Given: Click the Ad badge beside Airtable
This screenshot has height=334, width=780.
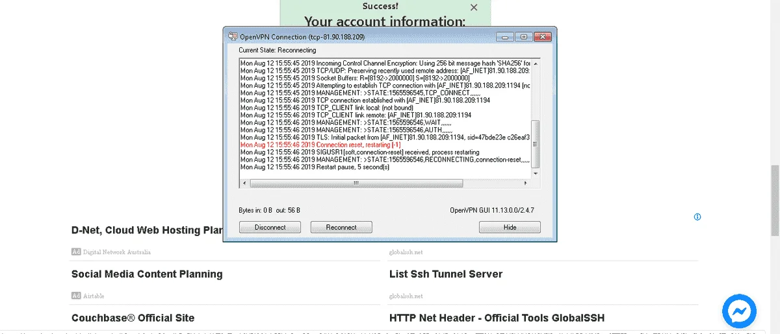Looking at the screenshot, I should pos(76,296).
